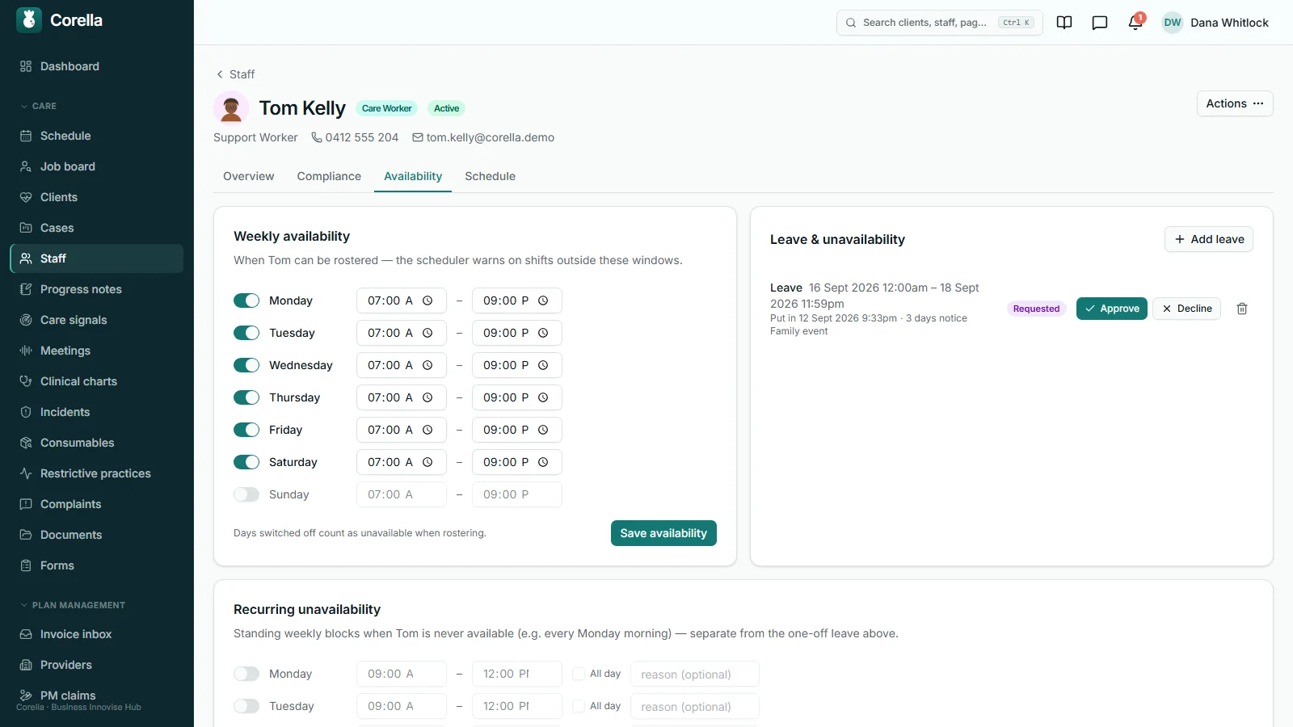Open Care signals in sidebar
This screenshot has width=1293, height=727.
point(96,320)
